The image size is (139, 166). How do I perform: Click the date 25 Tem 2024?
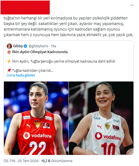click(x=28, y=161)
